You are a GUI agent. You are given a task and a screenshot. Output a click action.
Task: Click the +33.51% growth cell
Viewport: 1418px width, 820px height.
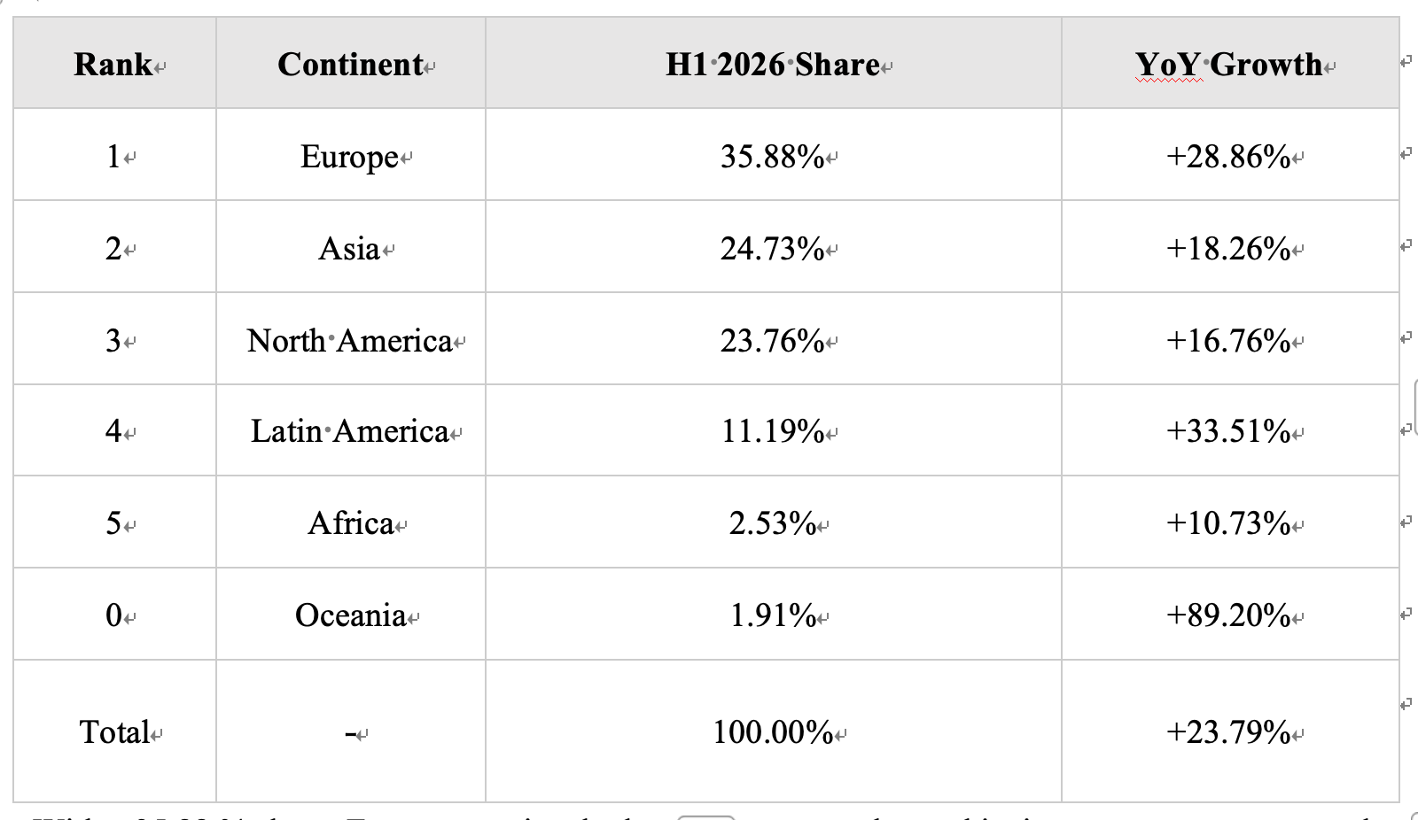tap(1228, 432)
